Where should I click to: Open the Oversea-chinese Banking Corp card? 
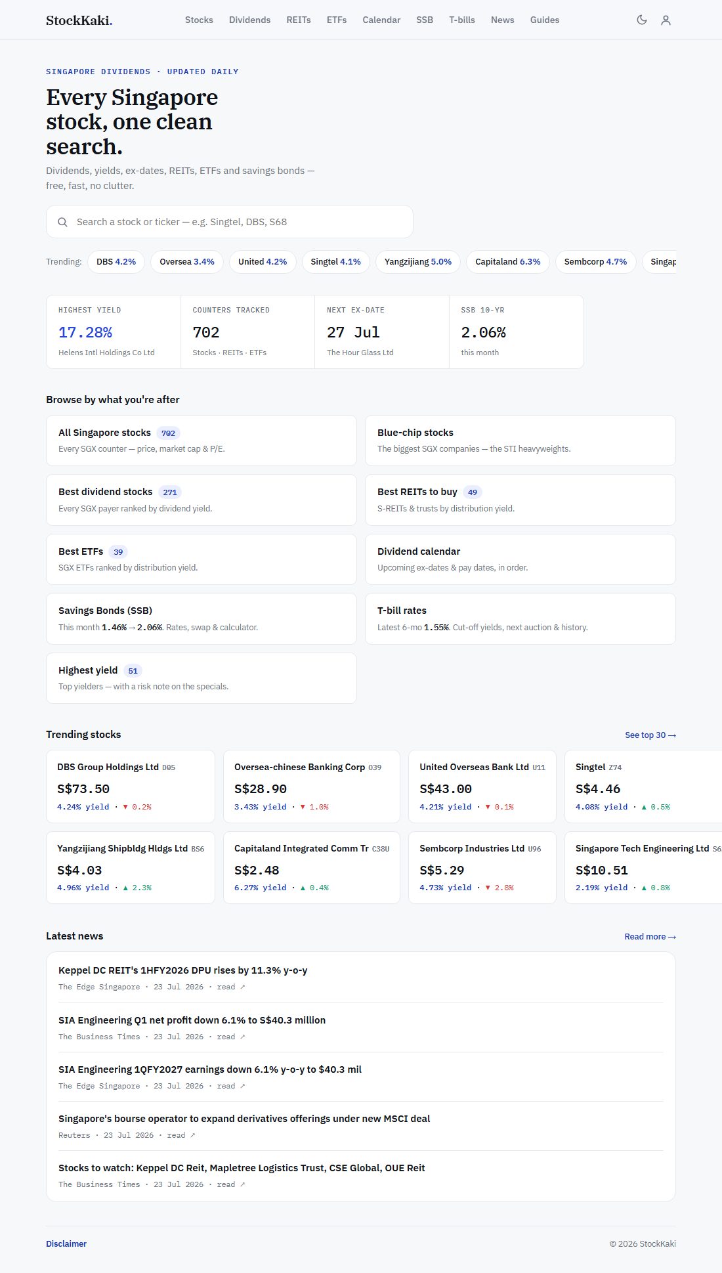[x=312, y=787]
